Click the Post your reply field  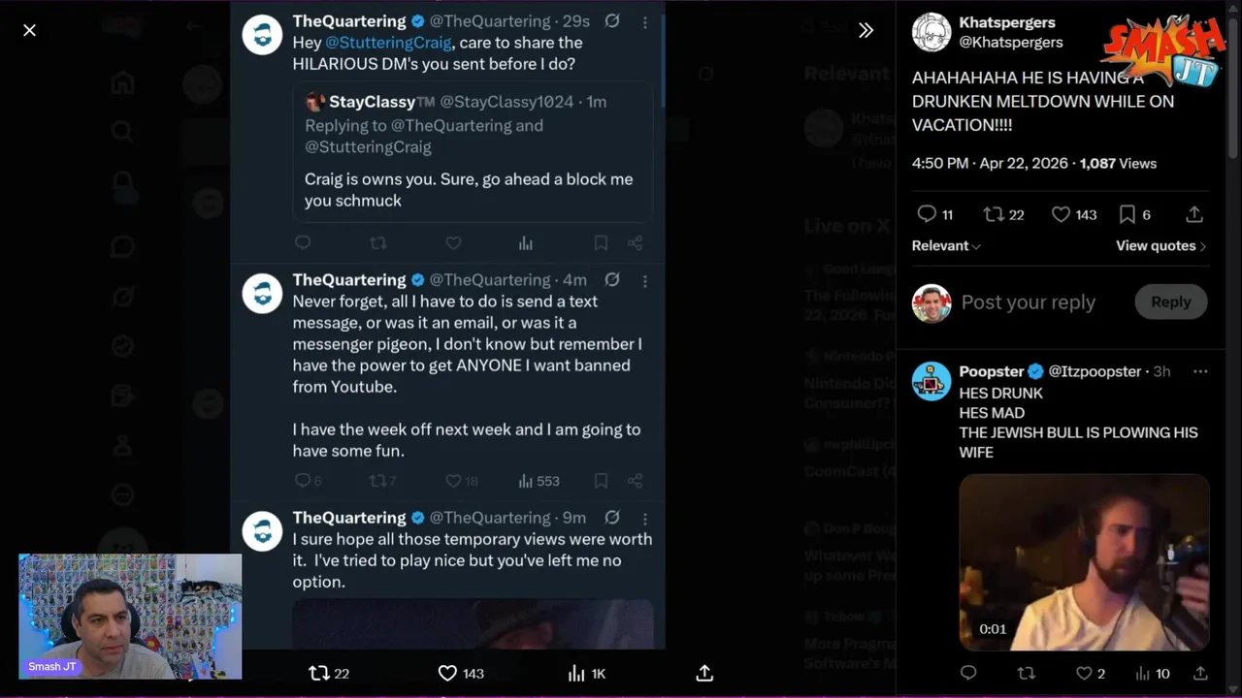1029,302
